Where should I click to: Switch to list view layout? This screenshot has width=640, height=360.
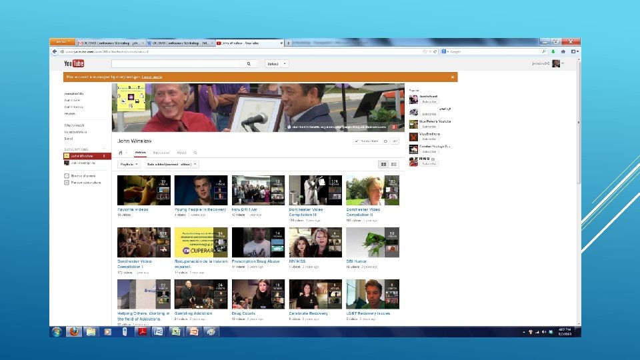[x=394, y=164]
